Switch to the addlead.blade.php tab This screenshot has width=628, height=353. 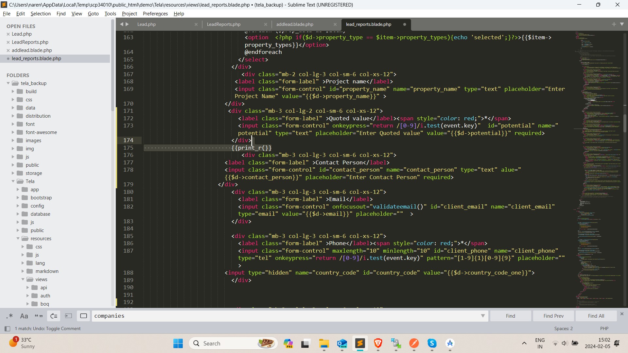point(295,24)
